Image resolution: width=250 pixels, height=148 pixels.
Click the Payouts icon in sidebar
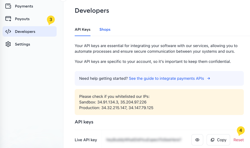click(8, 19)
